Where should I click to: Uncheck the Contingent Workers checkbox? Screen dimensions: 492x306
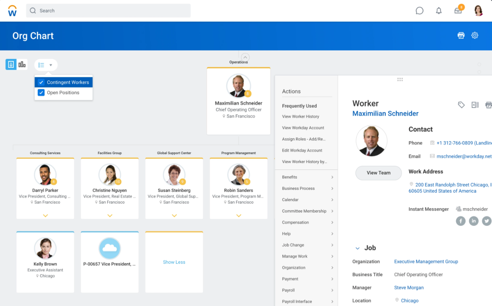(x=41, y=82)
